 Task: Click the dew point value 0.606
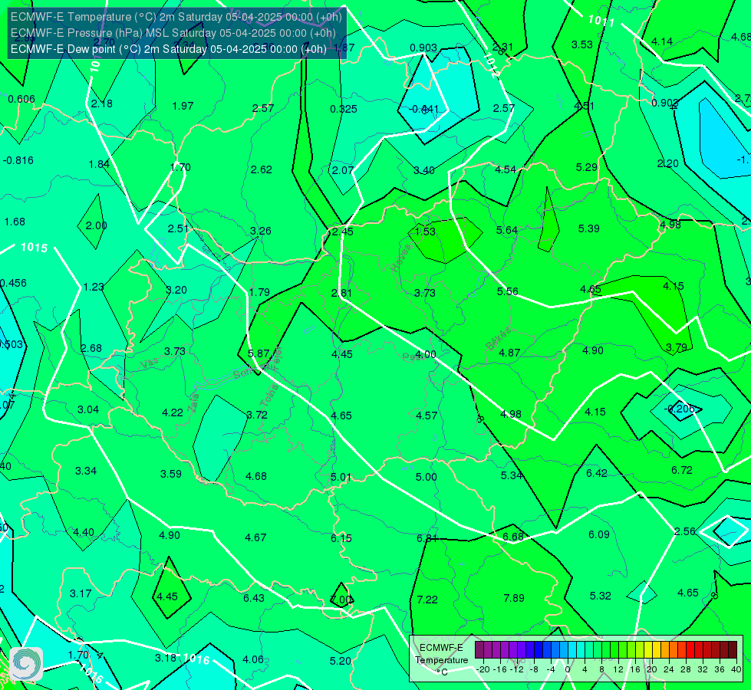pyautogui.click(x=21, y=99)
